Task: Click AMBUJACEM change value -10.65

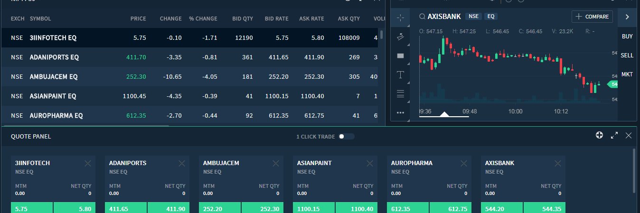Action: click(172, 76)
